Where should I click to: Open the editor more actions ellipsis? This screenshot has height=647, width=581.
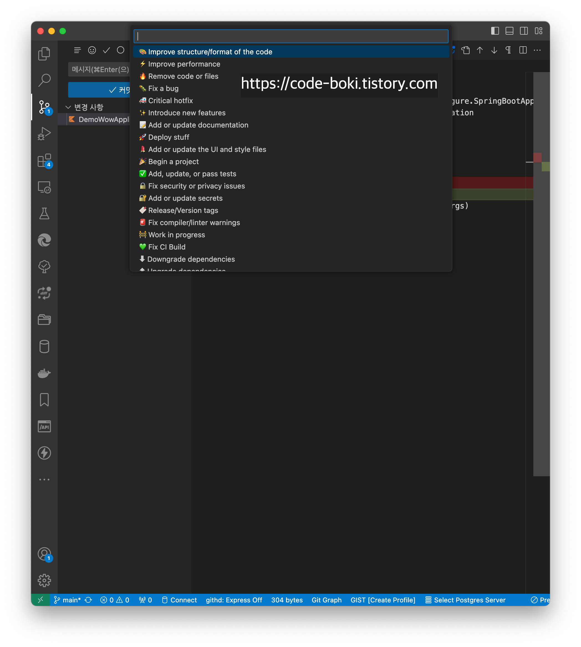pos(537,50)
